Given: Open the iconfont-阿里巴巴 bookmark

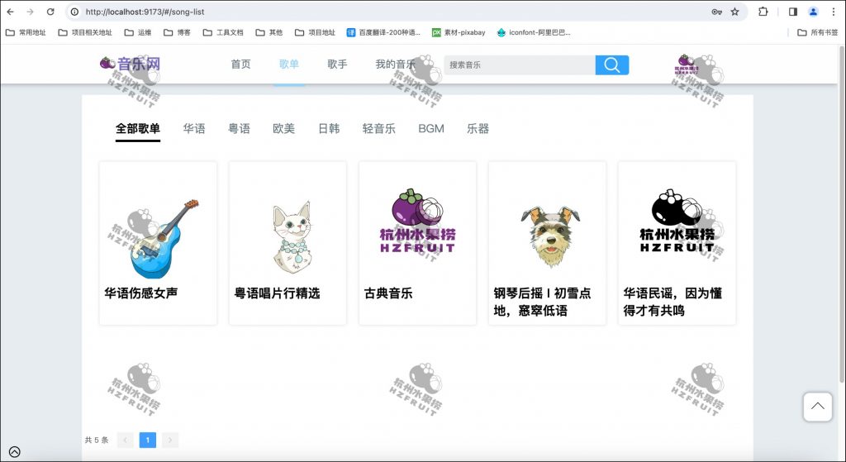Looking at the screenshot, I should coord(534,32).
